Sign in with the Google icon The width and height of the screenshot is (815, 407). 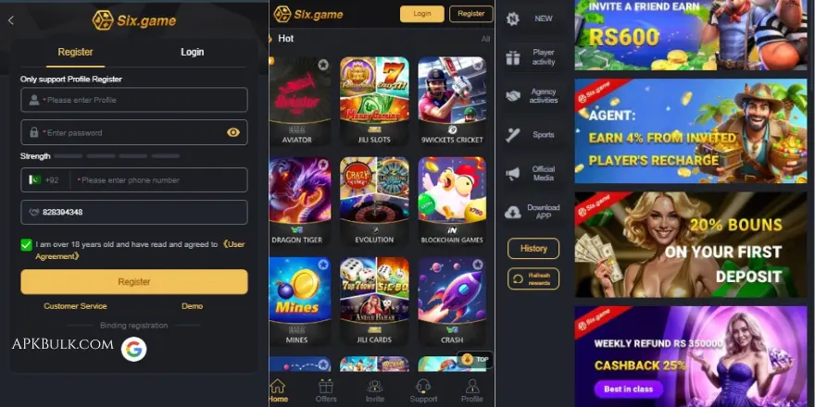click(x=133, y=350)
